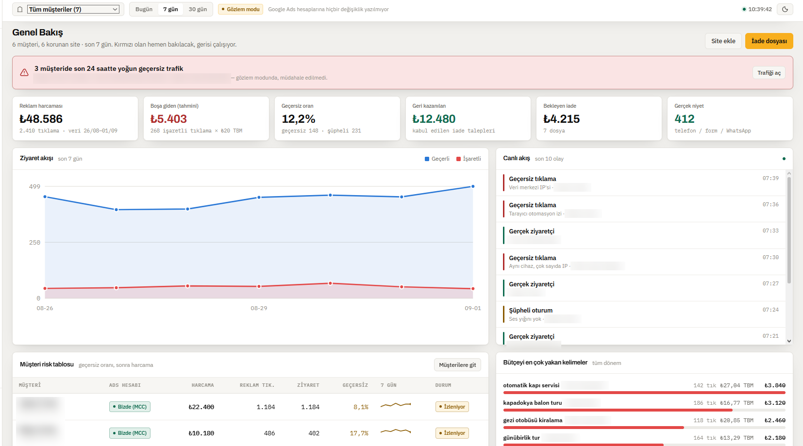Click Bizde (MCC) badge in ₺22.400 row
Viewport: 803px width, 446px height.
pos(130,407)
